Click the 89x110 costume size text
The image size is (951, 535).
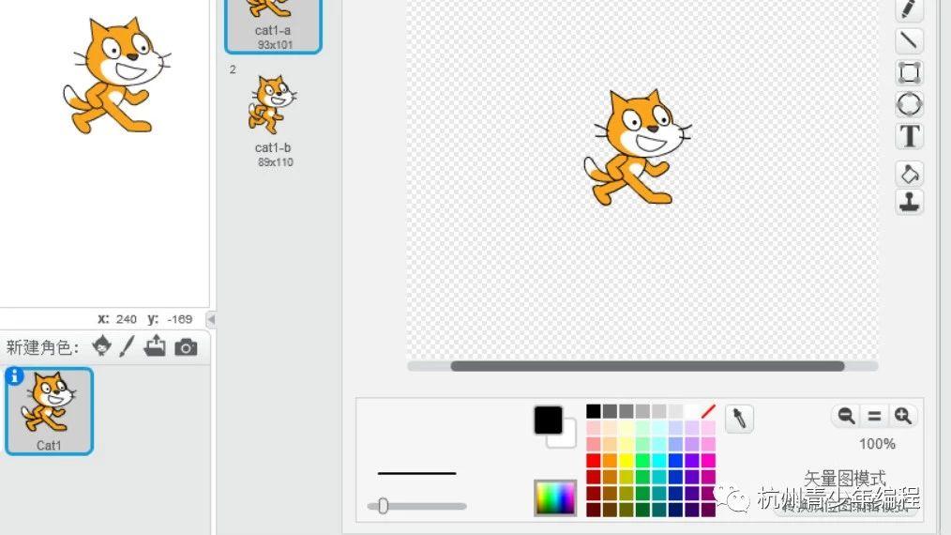coord(276,162)
